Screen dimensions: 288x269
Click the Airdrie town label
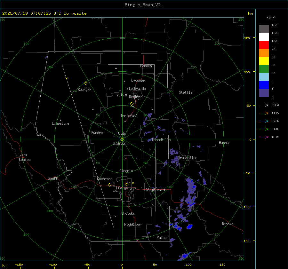pyautogui.click(x=126, y=171)
